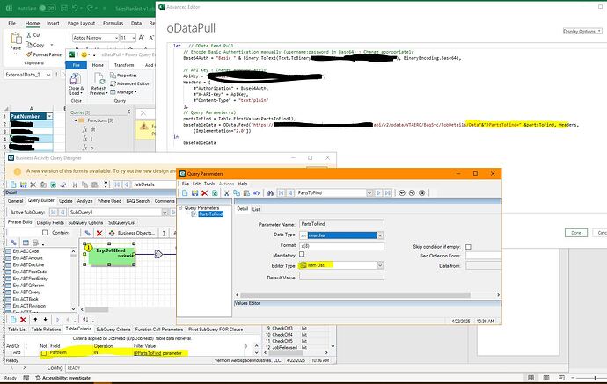Click Business Objects button in Phrase Build
This screenshot has width=607, height=384.
click(132, 233)
